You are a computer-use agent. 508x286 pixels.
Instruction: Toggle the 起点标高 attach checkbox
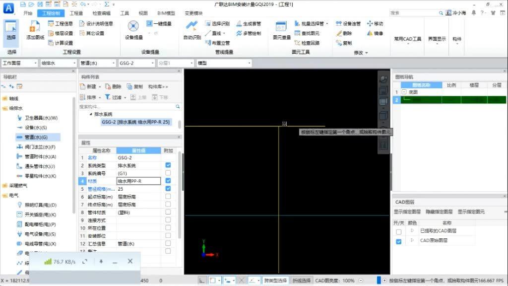pyautogui.click(x=168, y=196)
